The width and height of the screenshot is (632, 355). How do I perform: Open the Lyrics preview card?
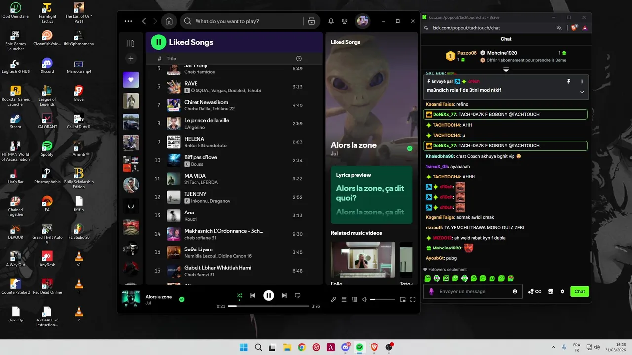[371, 195]
